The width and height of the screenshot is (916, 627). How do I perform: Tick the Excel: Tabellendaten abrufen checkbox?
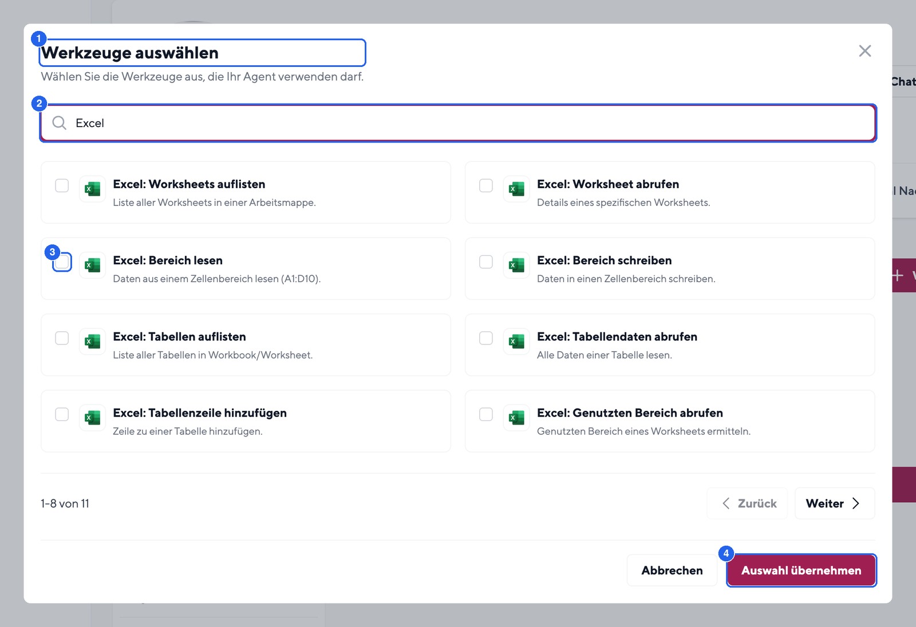486,338
